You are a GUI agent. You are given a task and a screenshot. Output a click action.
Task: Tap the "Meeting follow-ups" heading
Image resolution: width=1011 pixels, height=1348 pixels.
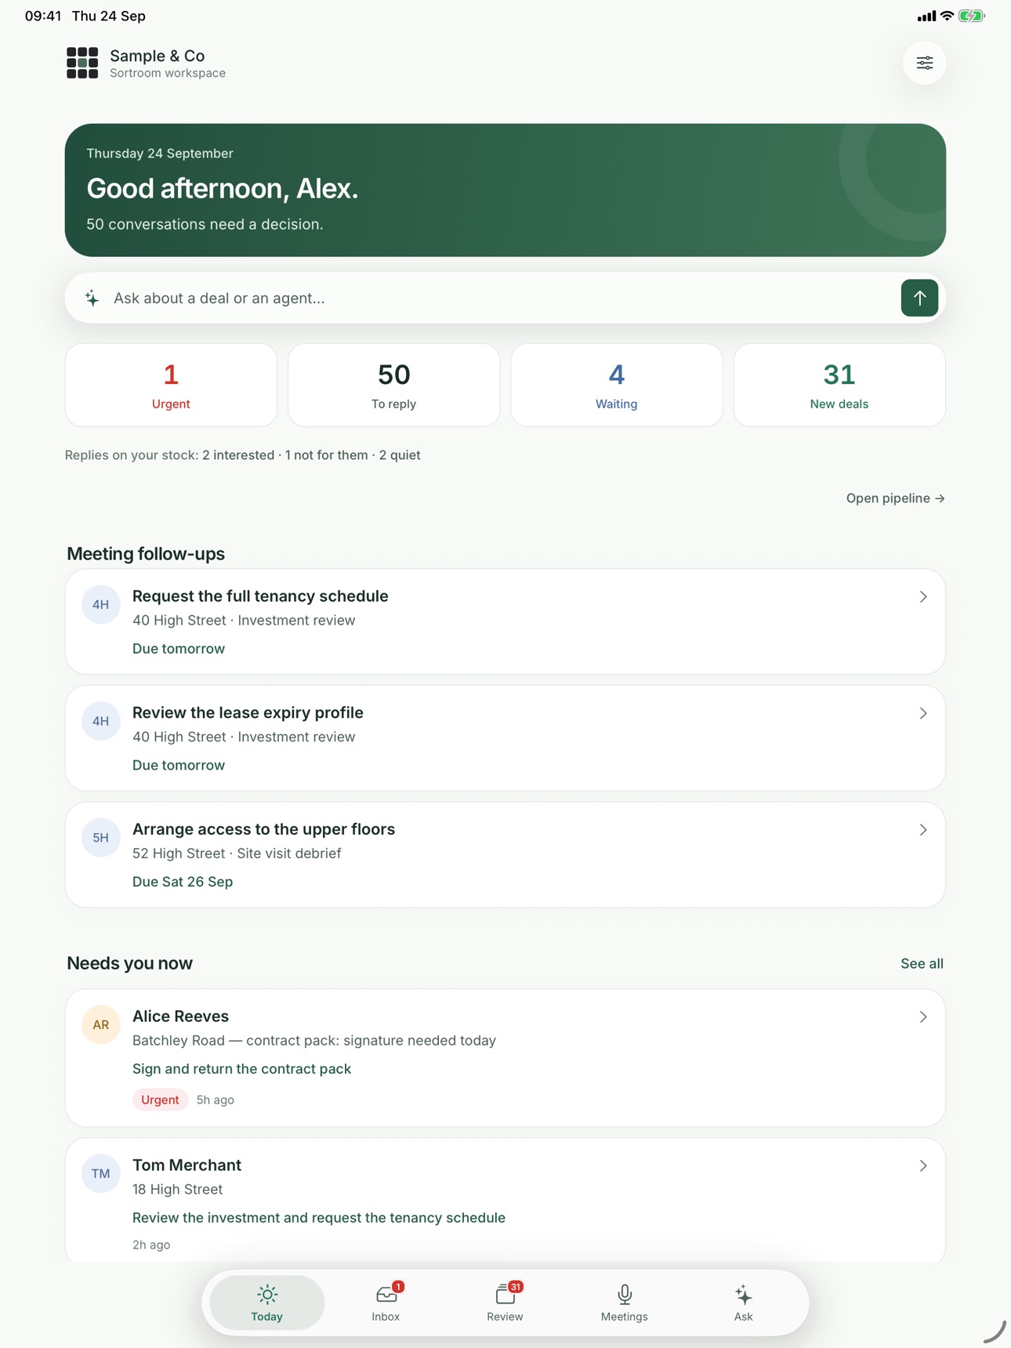click(146, 554)
